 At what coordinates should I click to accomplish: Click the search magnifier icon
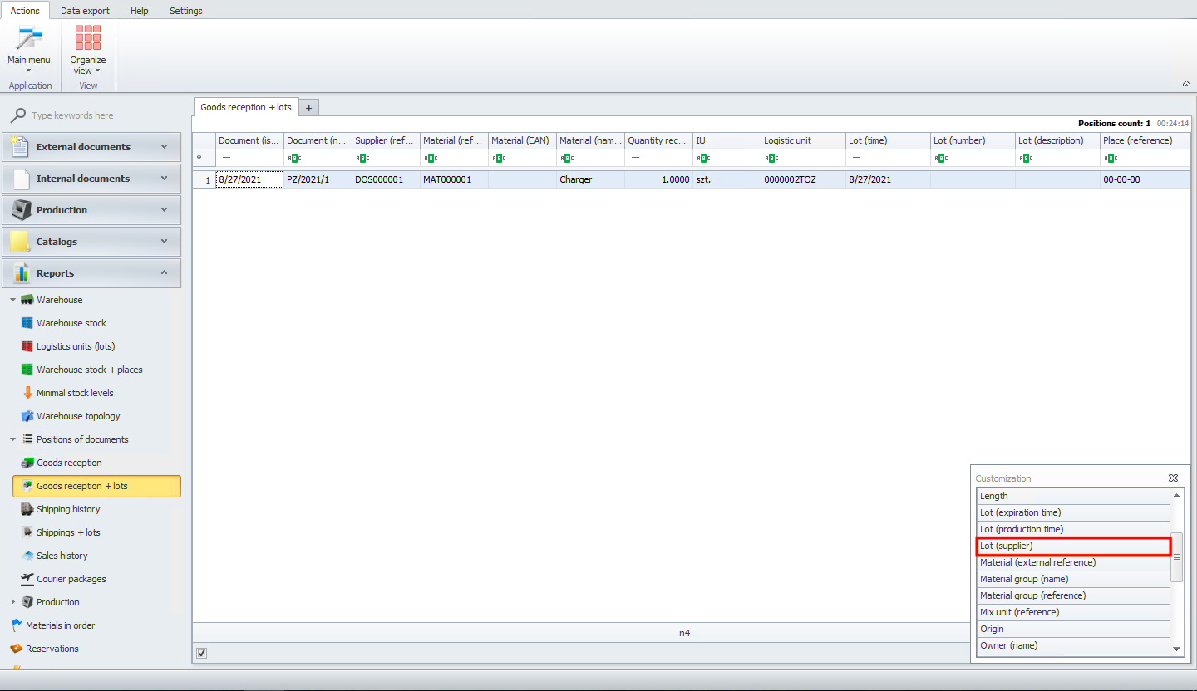click(17, 115)
